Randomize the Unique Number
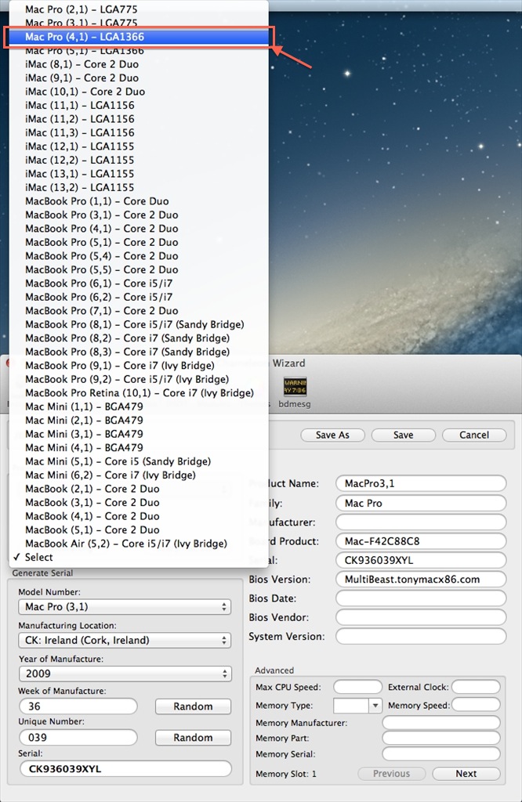 point(193,738)
